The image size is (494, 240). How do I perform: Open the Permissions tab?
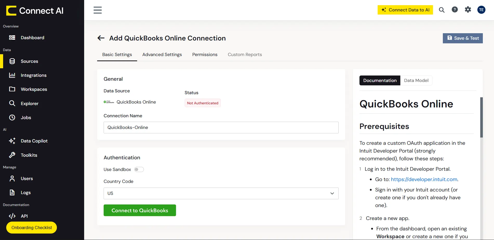(205, 54)
